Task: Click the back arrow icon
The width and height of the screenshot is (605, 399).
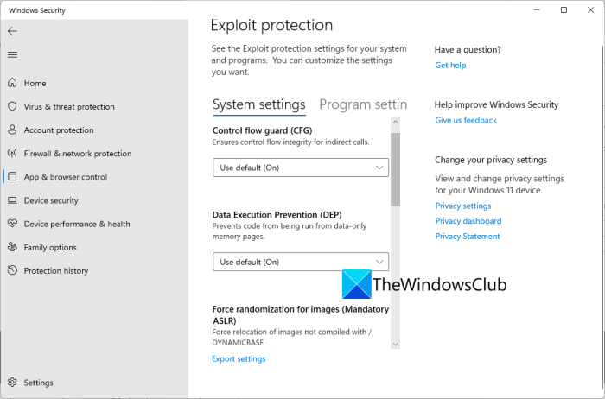Action: coord(12,31)
